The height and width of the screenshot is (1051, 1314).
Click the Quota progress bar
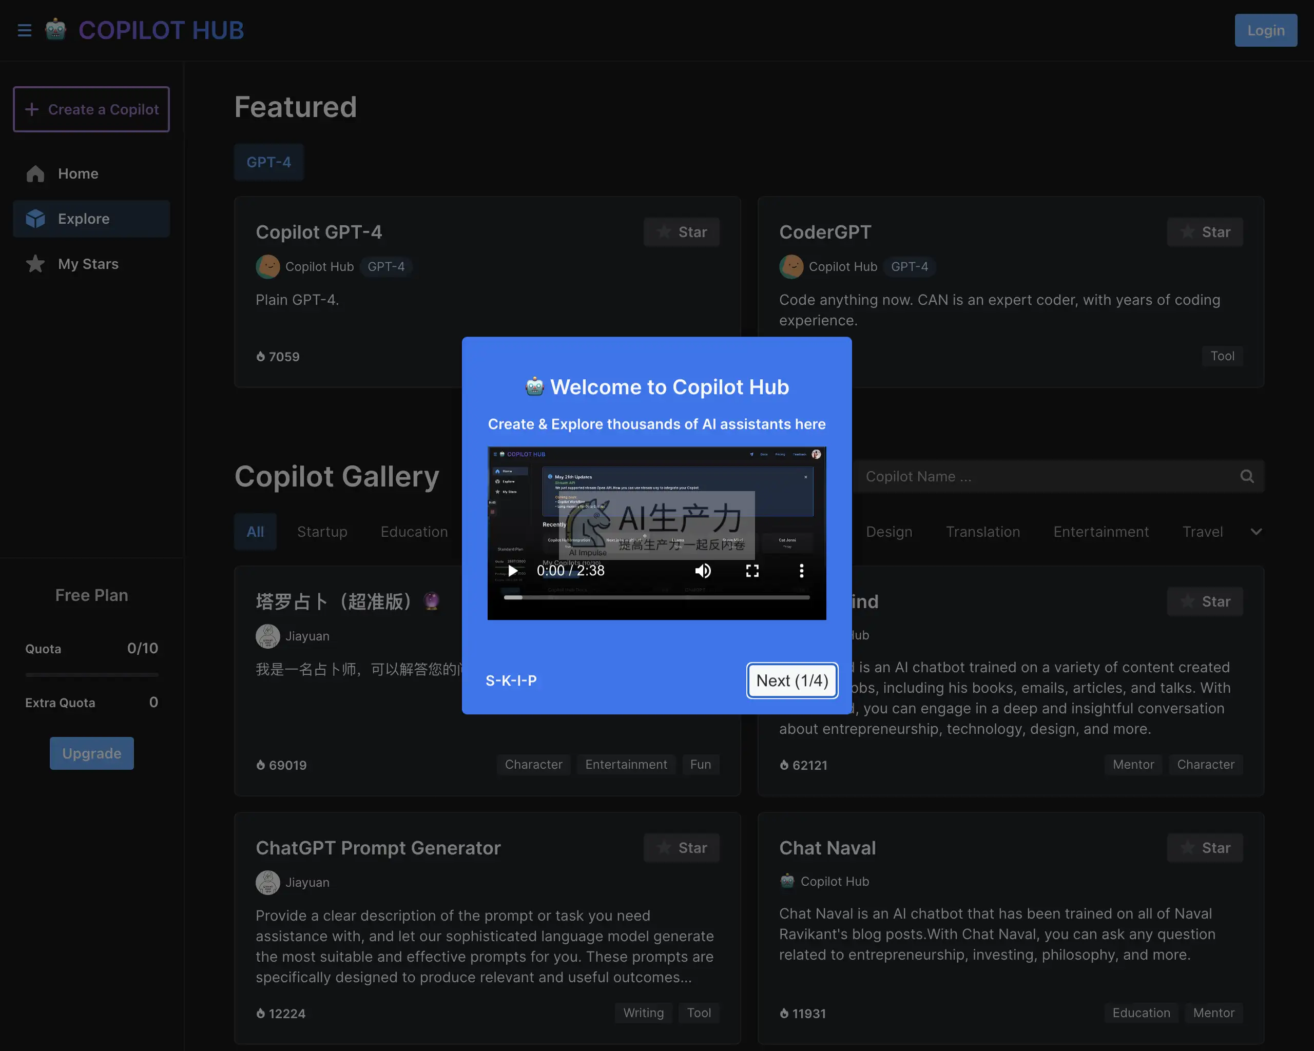(91, 674)
